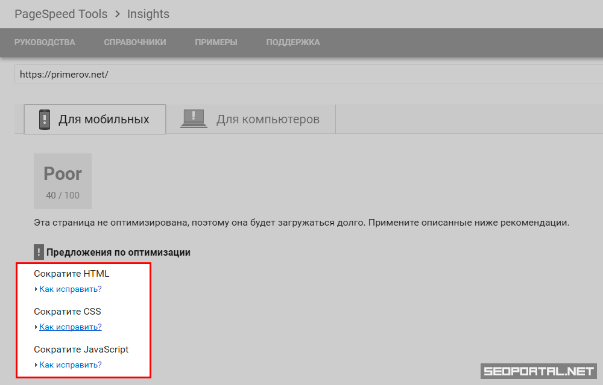Open Как исправить? link for JavaScript
This screenshot has height=385, width=603.
(x=70, y=365)
